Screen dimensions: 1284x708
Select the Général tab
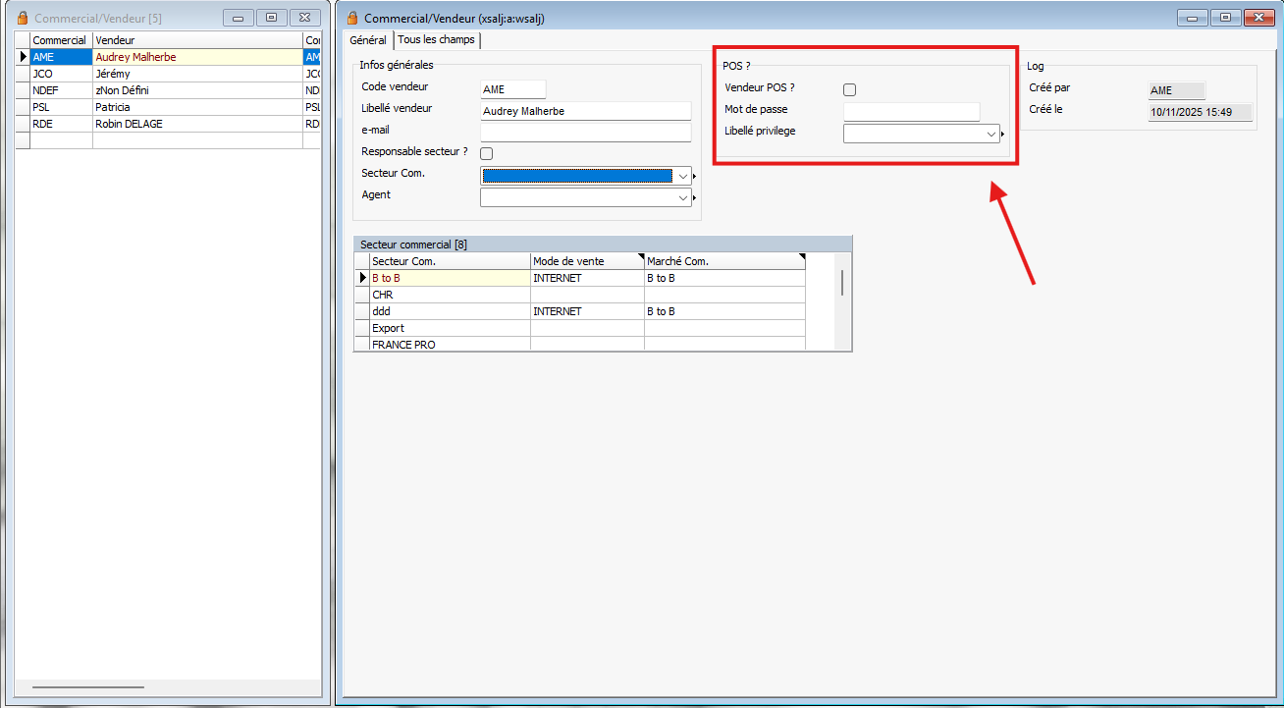tap(368, 40)
